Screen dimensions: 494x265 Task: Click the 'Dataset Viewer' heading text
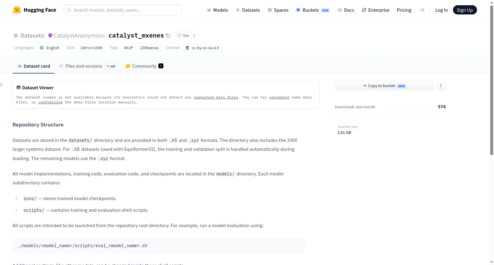tap(38, 88)
